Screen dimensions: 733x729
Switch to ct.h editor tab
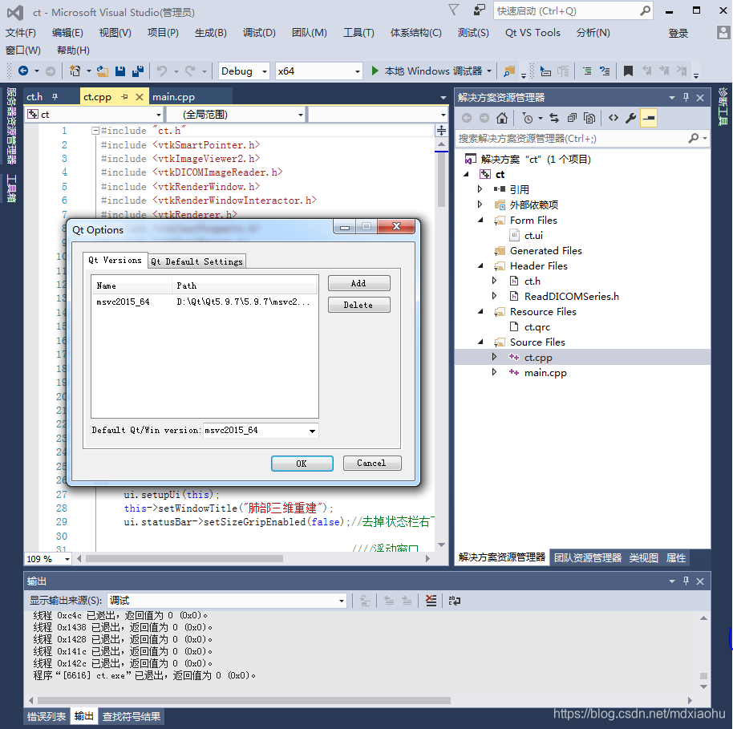(x=34, y=97)
